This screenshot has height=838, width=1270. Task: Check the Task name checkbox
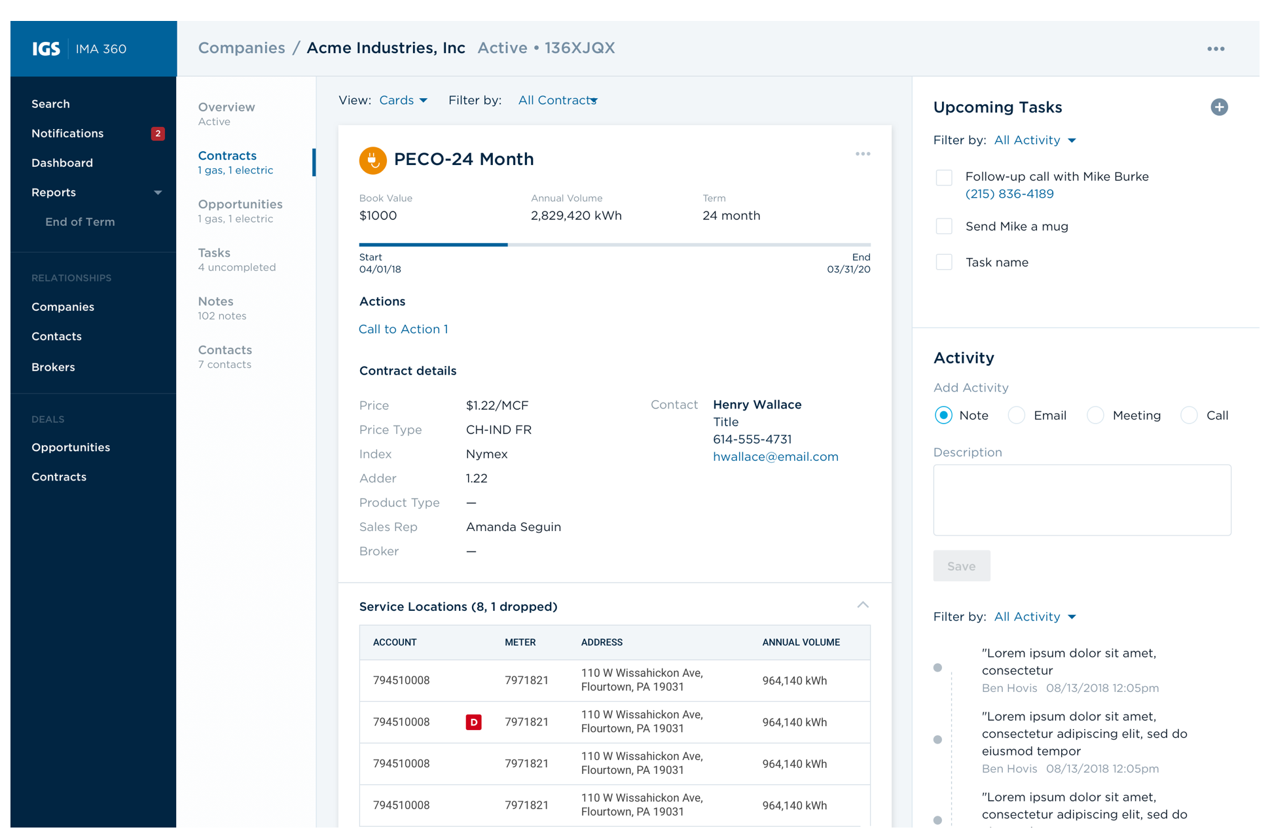(x=944, y=263)
